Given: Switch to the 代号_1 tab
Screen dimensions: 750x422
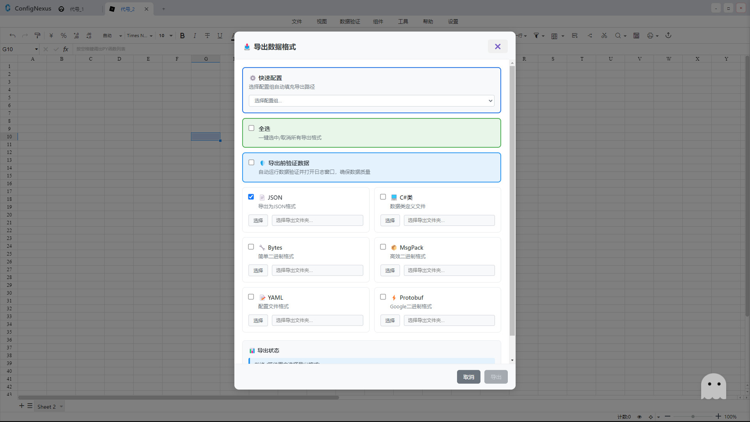Looking at the screenshot, I should tap(77, 9).
